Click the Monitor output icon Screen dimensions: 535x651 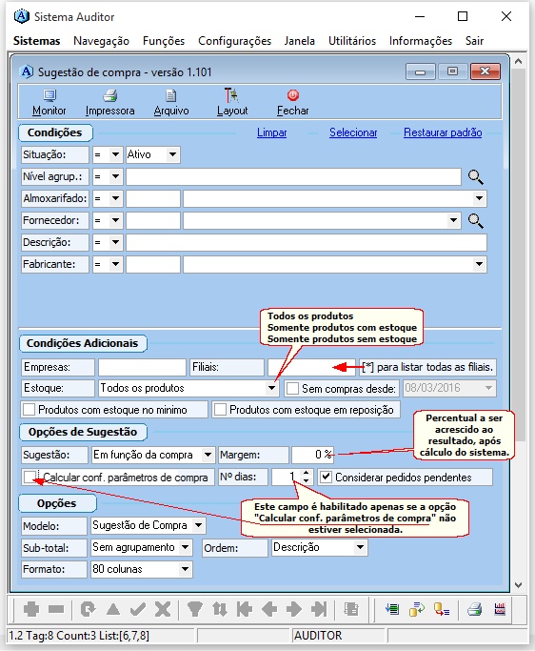point(50,96)
